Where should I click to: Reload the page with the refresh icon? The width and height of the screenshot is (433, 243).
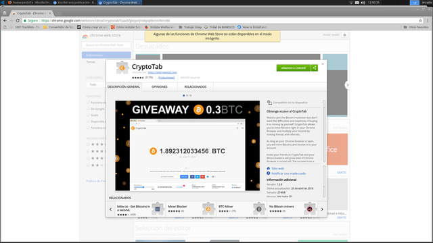(x=18, y=20)
